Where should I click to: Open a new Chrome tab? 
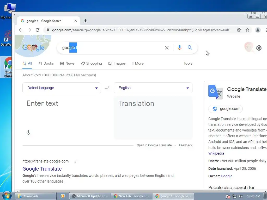[x=86, y=21]
